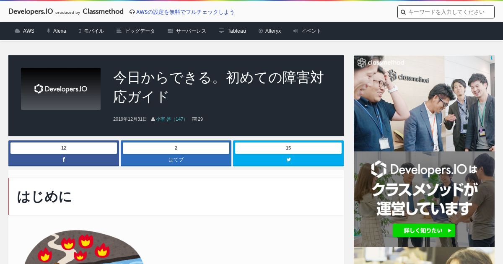Open the Alteryx navigation category
The width and height of the screenshot is (503, 264).
click(273, 31)
